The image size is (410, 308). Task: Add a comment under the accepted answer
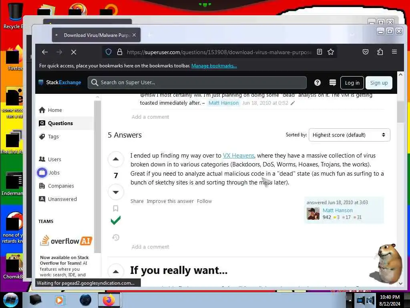151,247
